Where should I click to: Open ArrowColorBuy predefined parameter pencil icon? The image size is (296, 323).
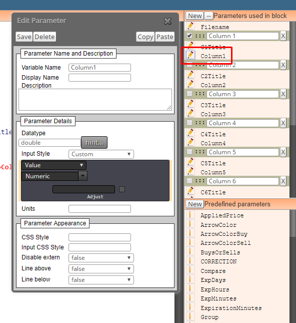(190, 233)
